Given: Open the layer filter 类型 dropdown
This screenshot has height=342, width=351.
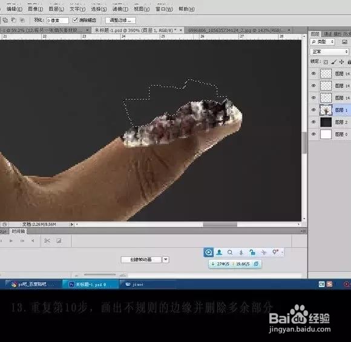Looking at the screenshot, I should [323, 42].
